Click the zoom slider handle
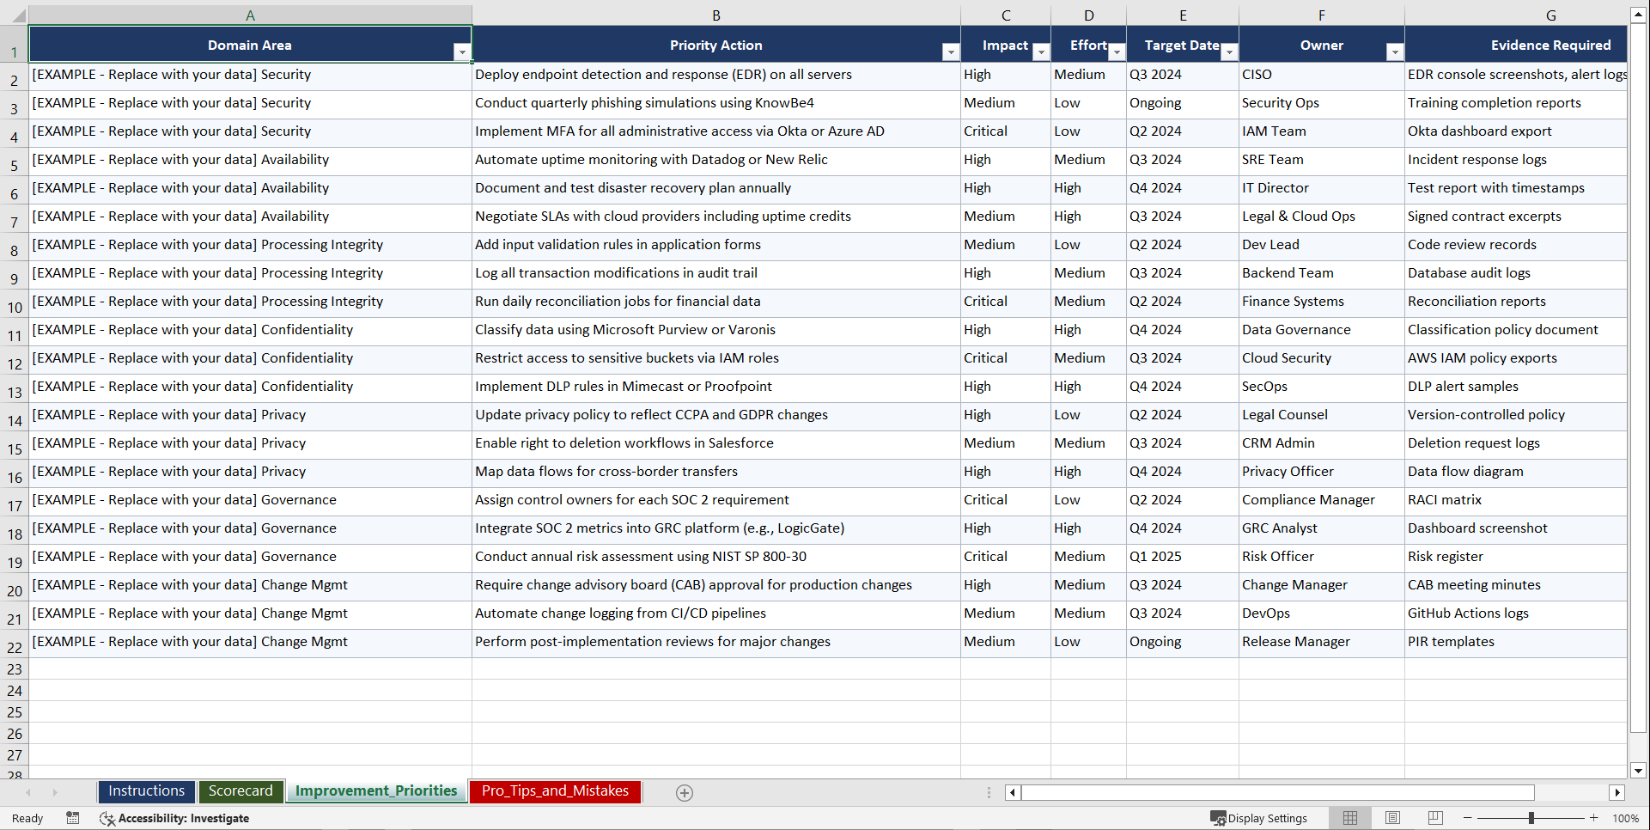Image resolution: width=1650 pixels, height=830 pixels. tap(1531, 818)
